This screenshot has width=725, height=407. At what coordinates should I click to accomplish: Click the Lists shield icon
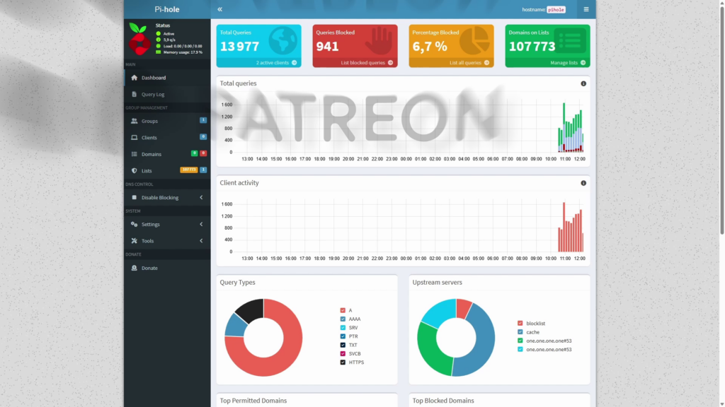tap(135, 170)
